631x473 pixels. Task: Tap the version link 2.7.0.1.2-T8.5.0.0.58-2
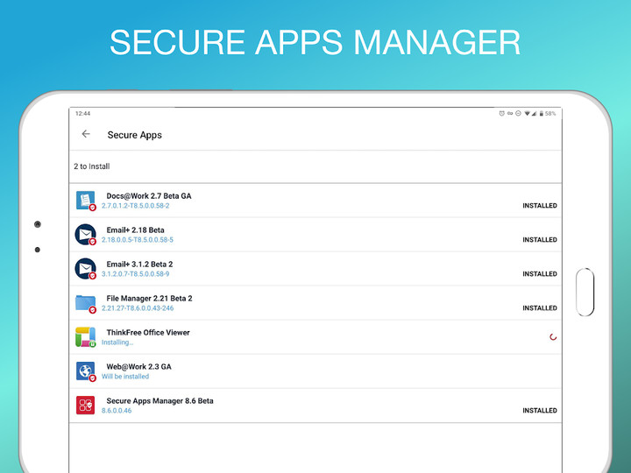click(x=135, y=206)
